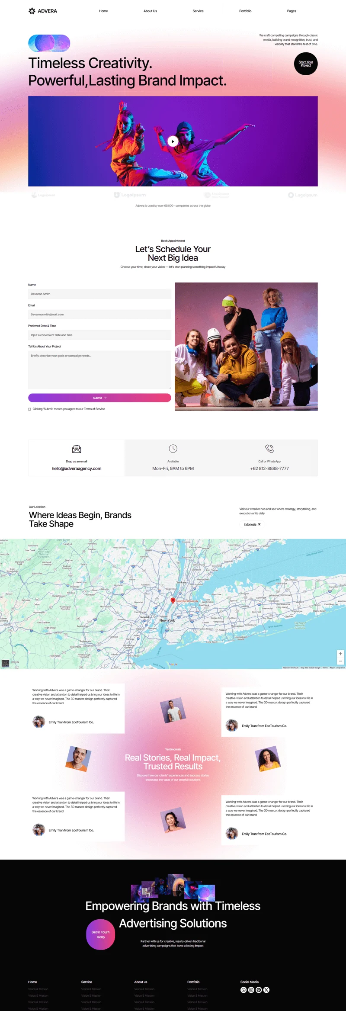
Task: Click the toggle pill graphic above the headline
Action: pyautogui.click(x=49, y=43)
